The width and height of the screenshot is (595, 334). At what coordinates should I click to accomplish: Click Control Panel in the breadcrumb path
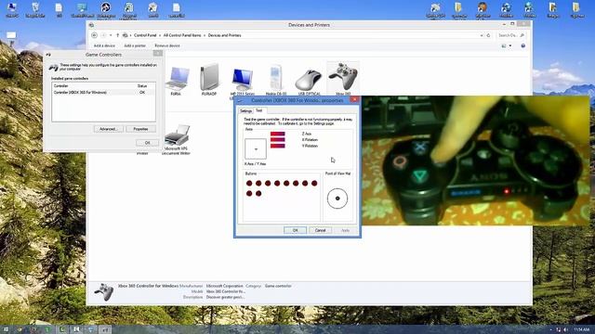click(145, 35)
